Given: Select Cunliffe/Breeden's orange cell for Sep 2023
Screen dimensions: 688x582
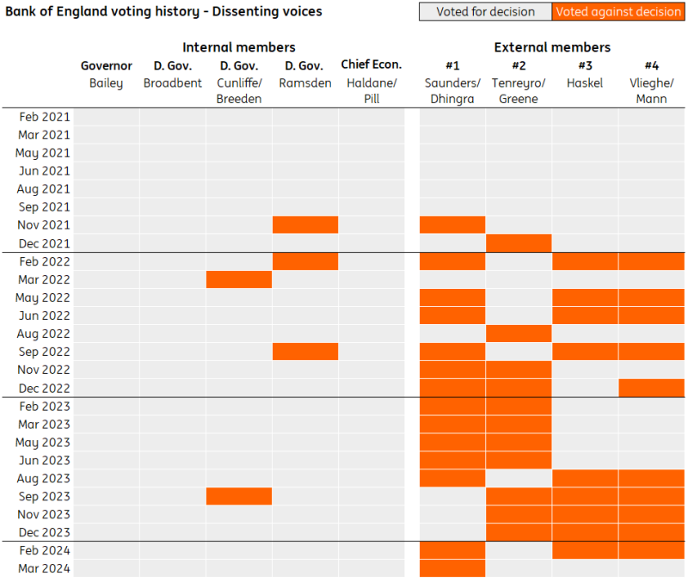Looking at the screenshot, I should [239, 496].
